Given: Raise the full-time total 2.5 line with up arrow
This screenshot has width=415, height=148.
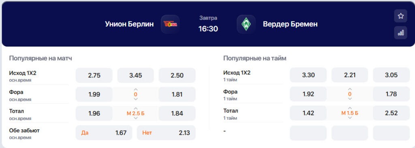Looking at the screenshot, I should 135,109.
